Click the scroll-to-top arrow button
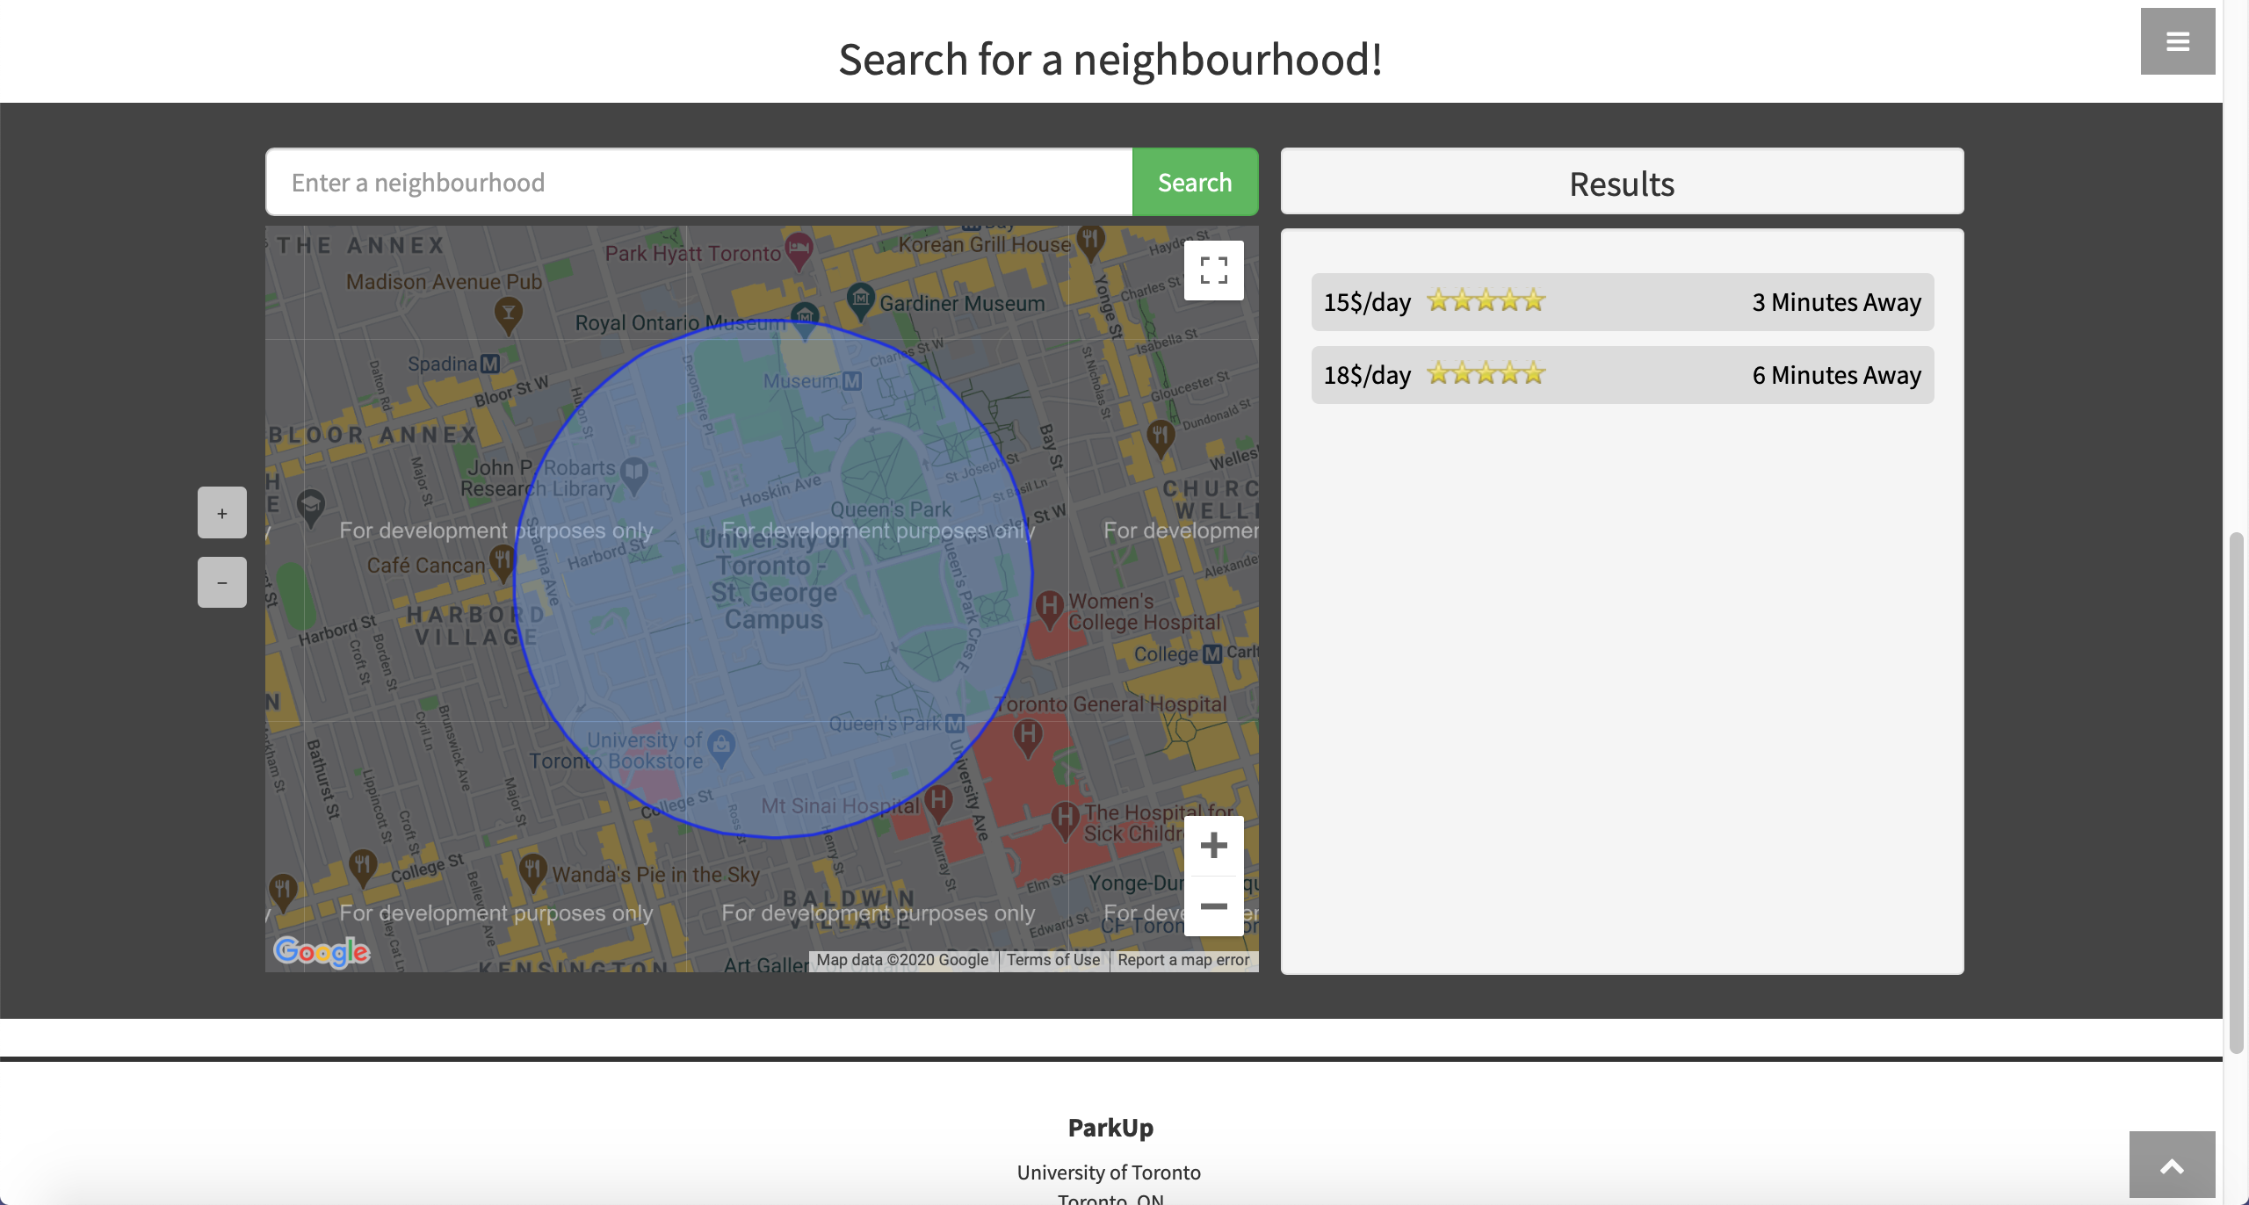2249x1205 pixels. 2172,1165
